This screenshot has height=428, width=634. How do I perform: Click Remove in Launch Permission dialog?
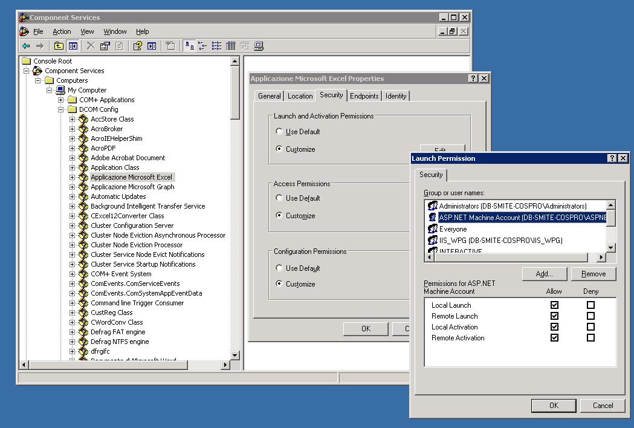[x=593, y=274]
